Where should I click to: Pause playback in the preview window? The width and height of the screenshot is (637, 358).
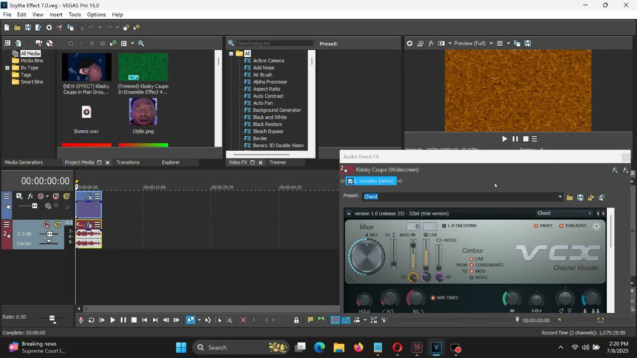[x=515, y=139]
